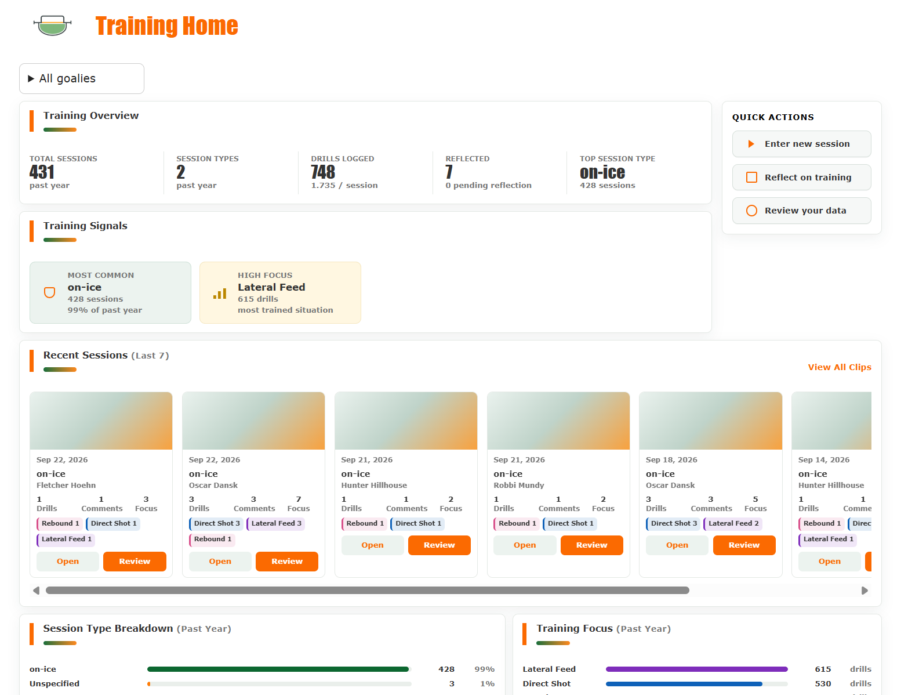Click the Training Home page title
919x695 pixels.
(x=167, y=26)
